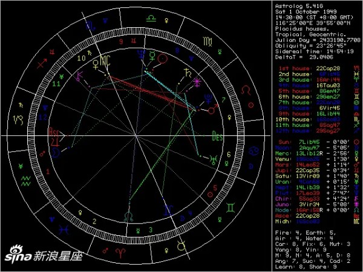The height and width of the screenshot is (272, 363).
Task: Select the Scorpio sign glyph on the outer ring
Action: coord(91,25)
